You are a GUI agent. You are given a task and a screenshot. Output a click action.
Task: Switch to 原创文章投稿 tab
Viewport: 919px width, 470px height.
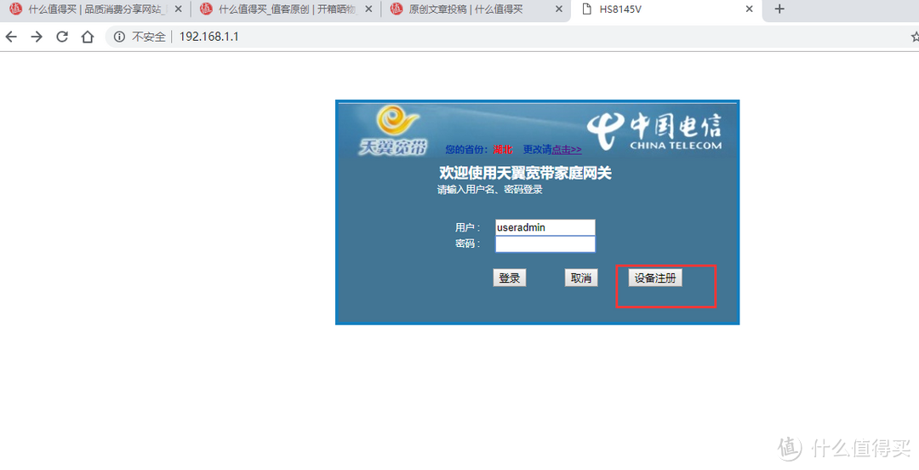click(476, 9)
